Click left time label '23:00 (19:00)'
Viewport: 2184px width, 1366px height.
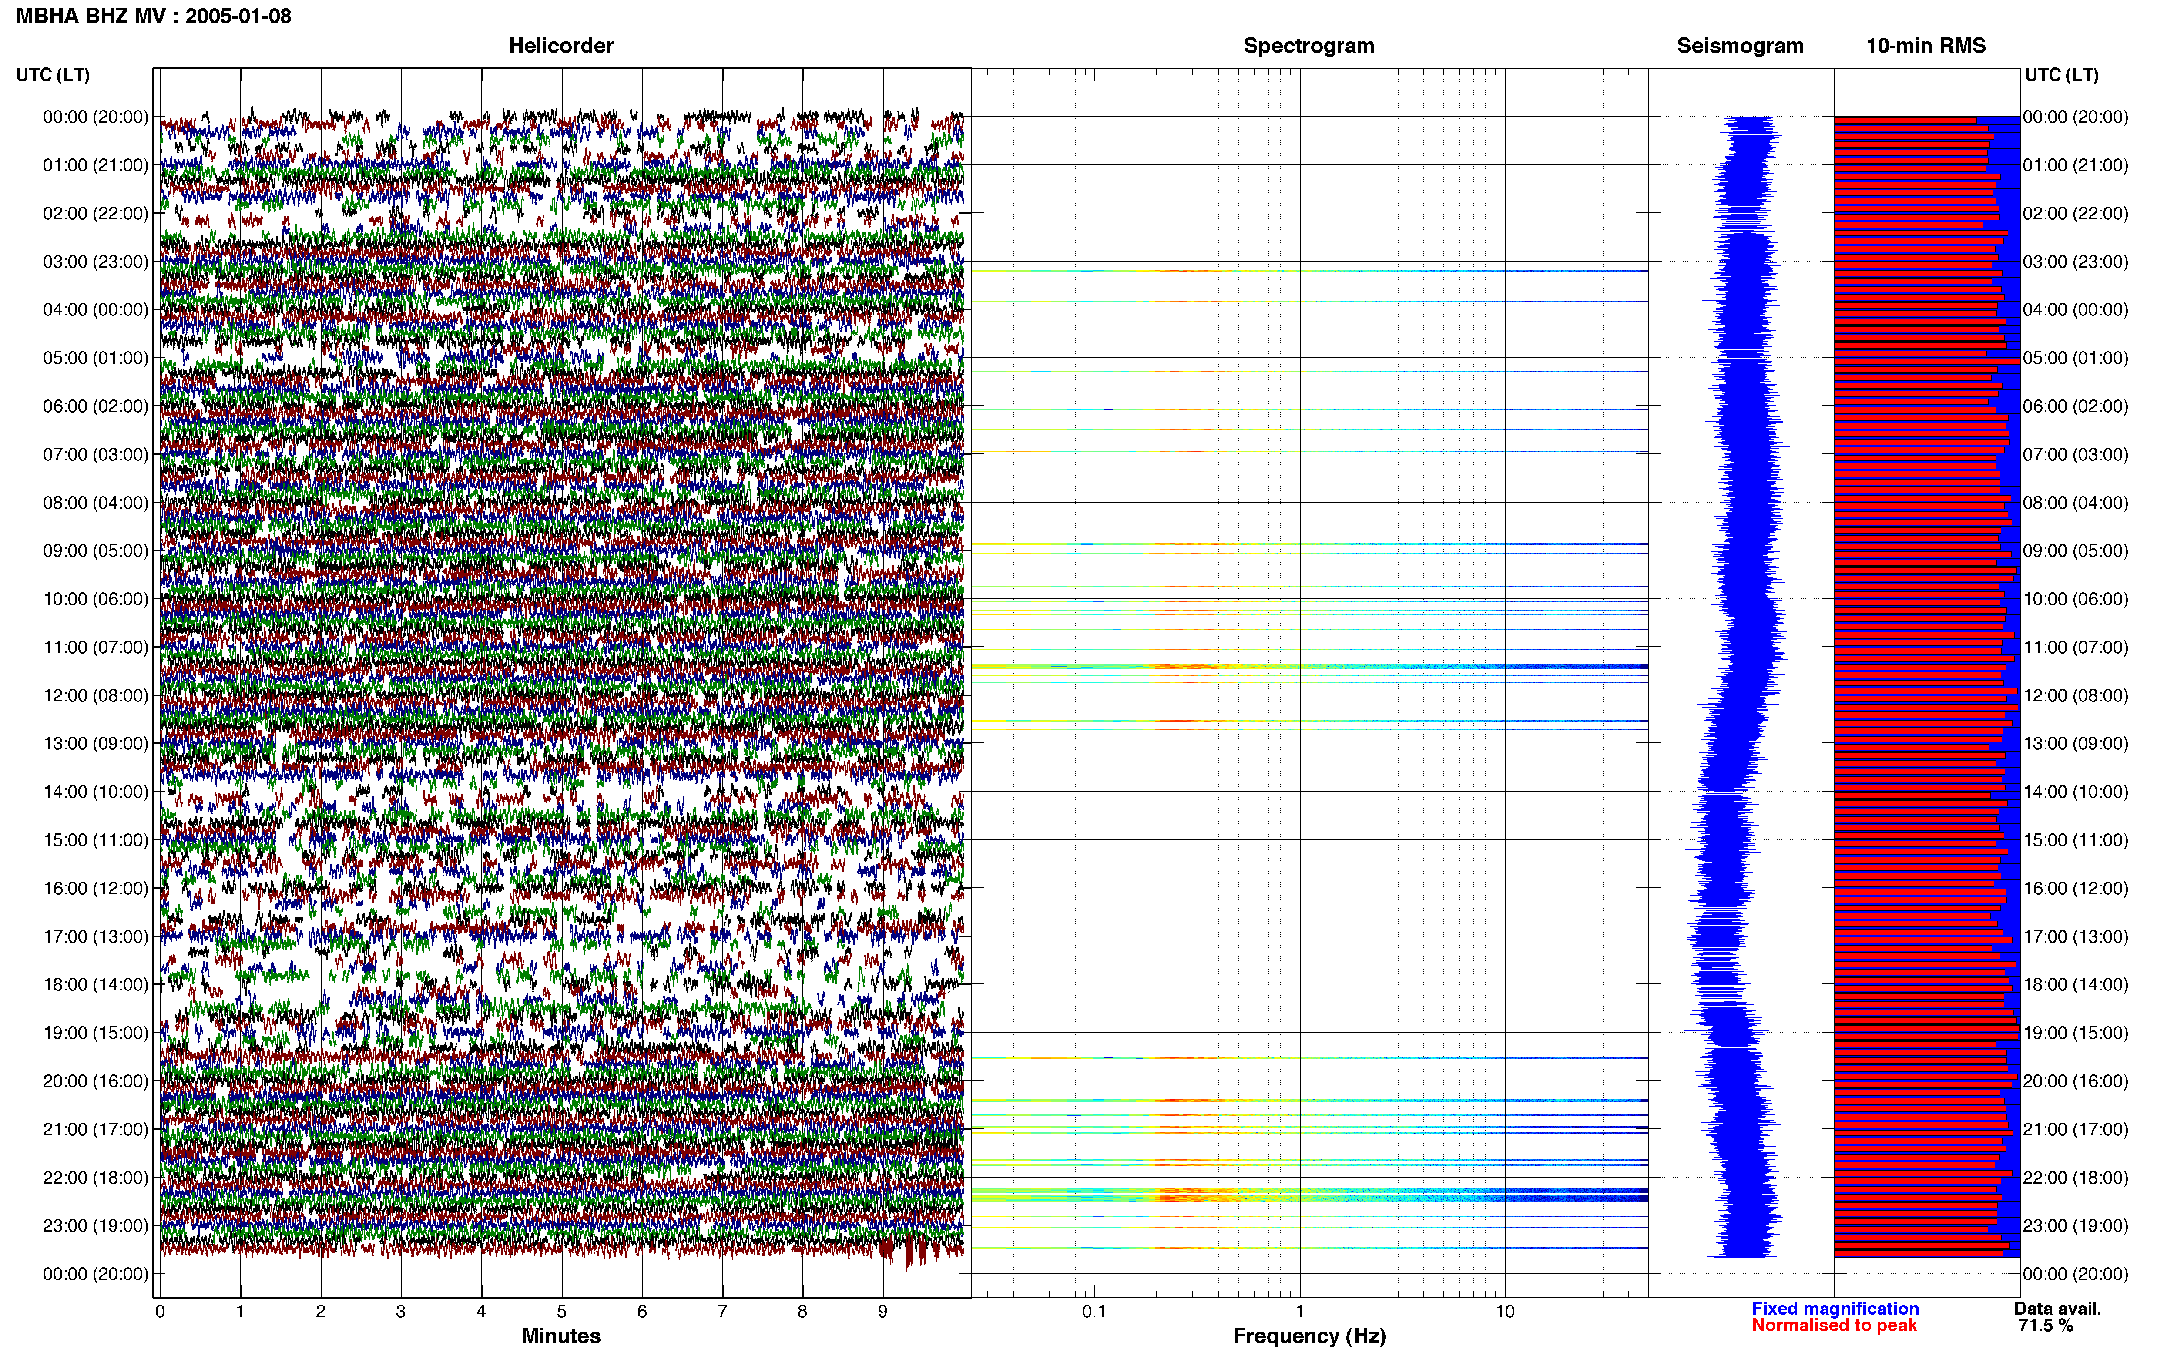[96, 1225]
